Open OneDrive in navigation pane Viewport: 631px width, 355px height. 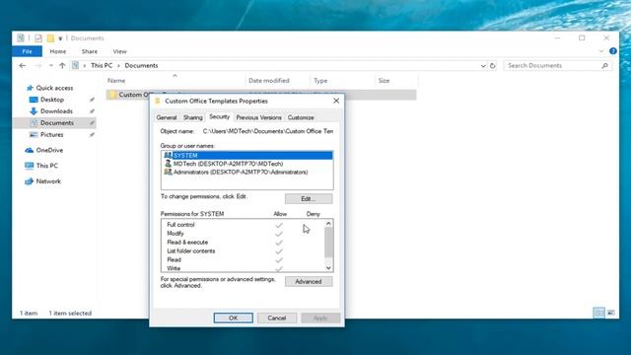click(x=49, y=150)
